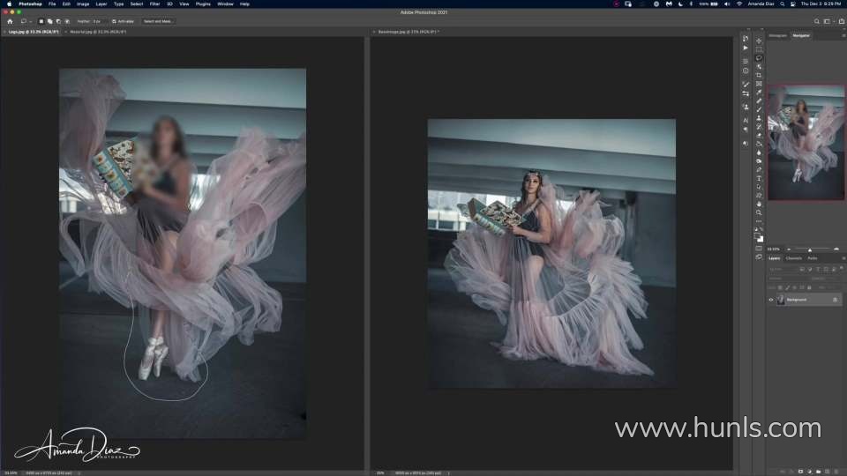The height and width of the screenshot is (476, 847).
Task: Select the Crop tool
Action: pos(759,75)
